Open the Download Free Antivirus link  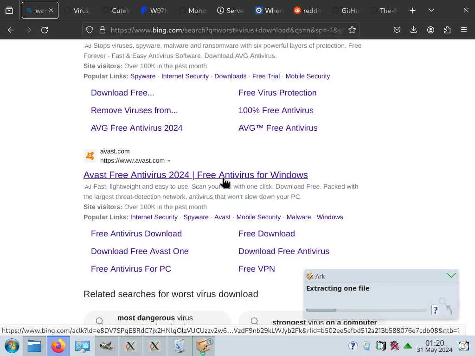(x=284, y=251)
